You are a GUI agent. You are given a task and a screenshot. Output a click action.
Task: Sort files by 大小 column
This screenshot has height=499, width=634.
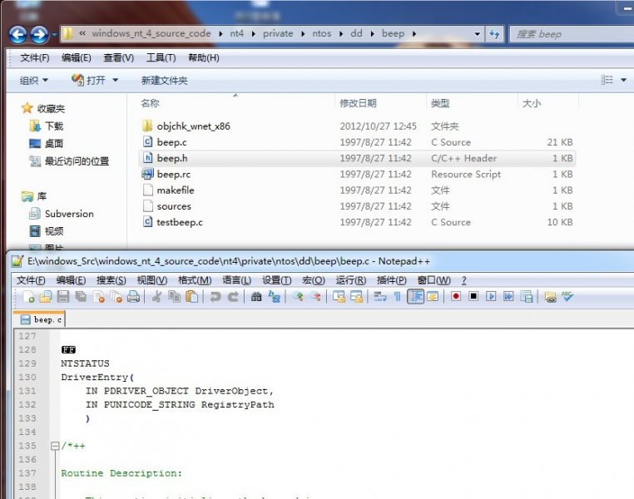pos(547,103)
